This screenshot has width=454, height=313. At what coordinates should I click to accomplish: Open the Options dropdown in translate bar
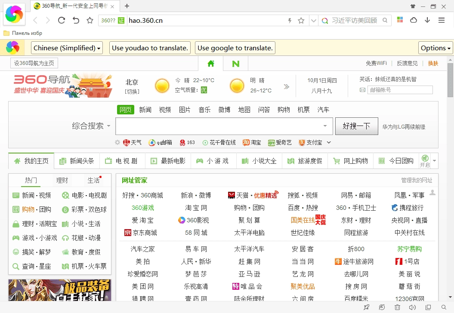[x=435, y=48]
